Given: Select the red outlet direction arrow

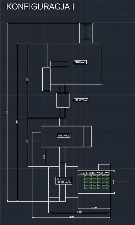Looking at the screenshot, I should click(123, 182).
